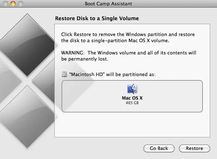Select the Finder face icon in partition box
217x159 pixels.
click(x=132, y=89)
